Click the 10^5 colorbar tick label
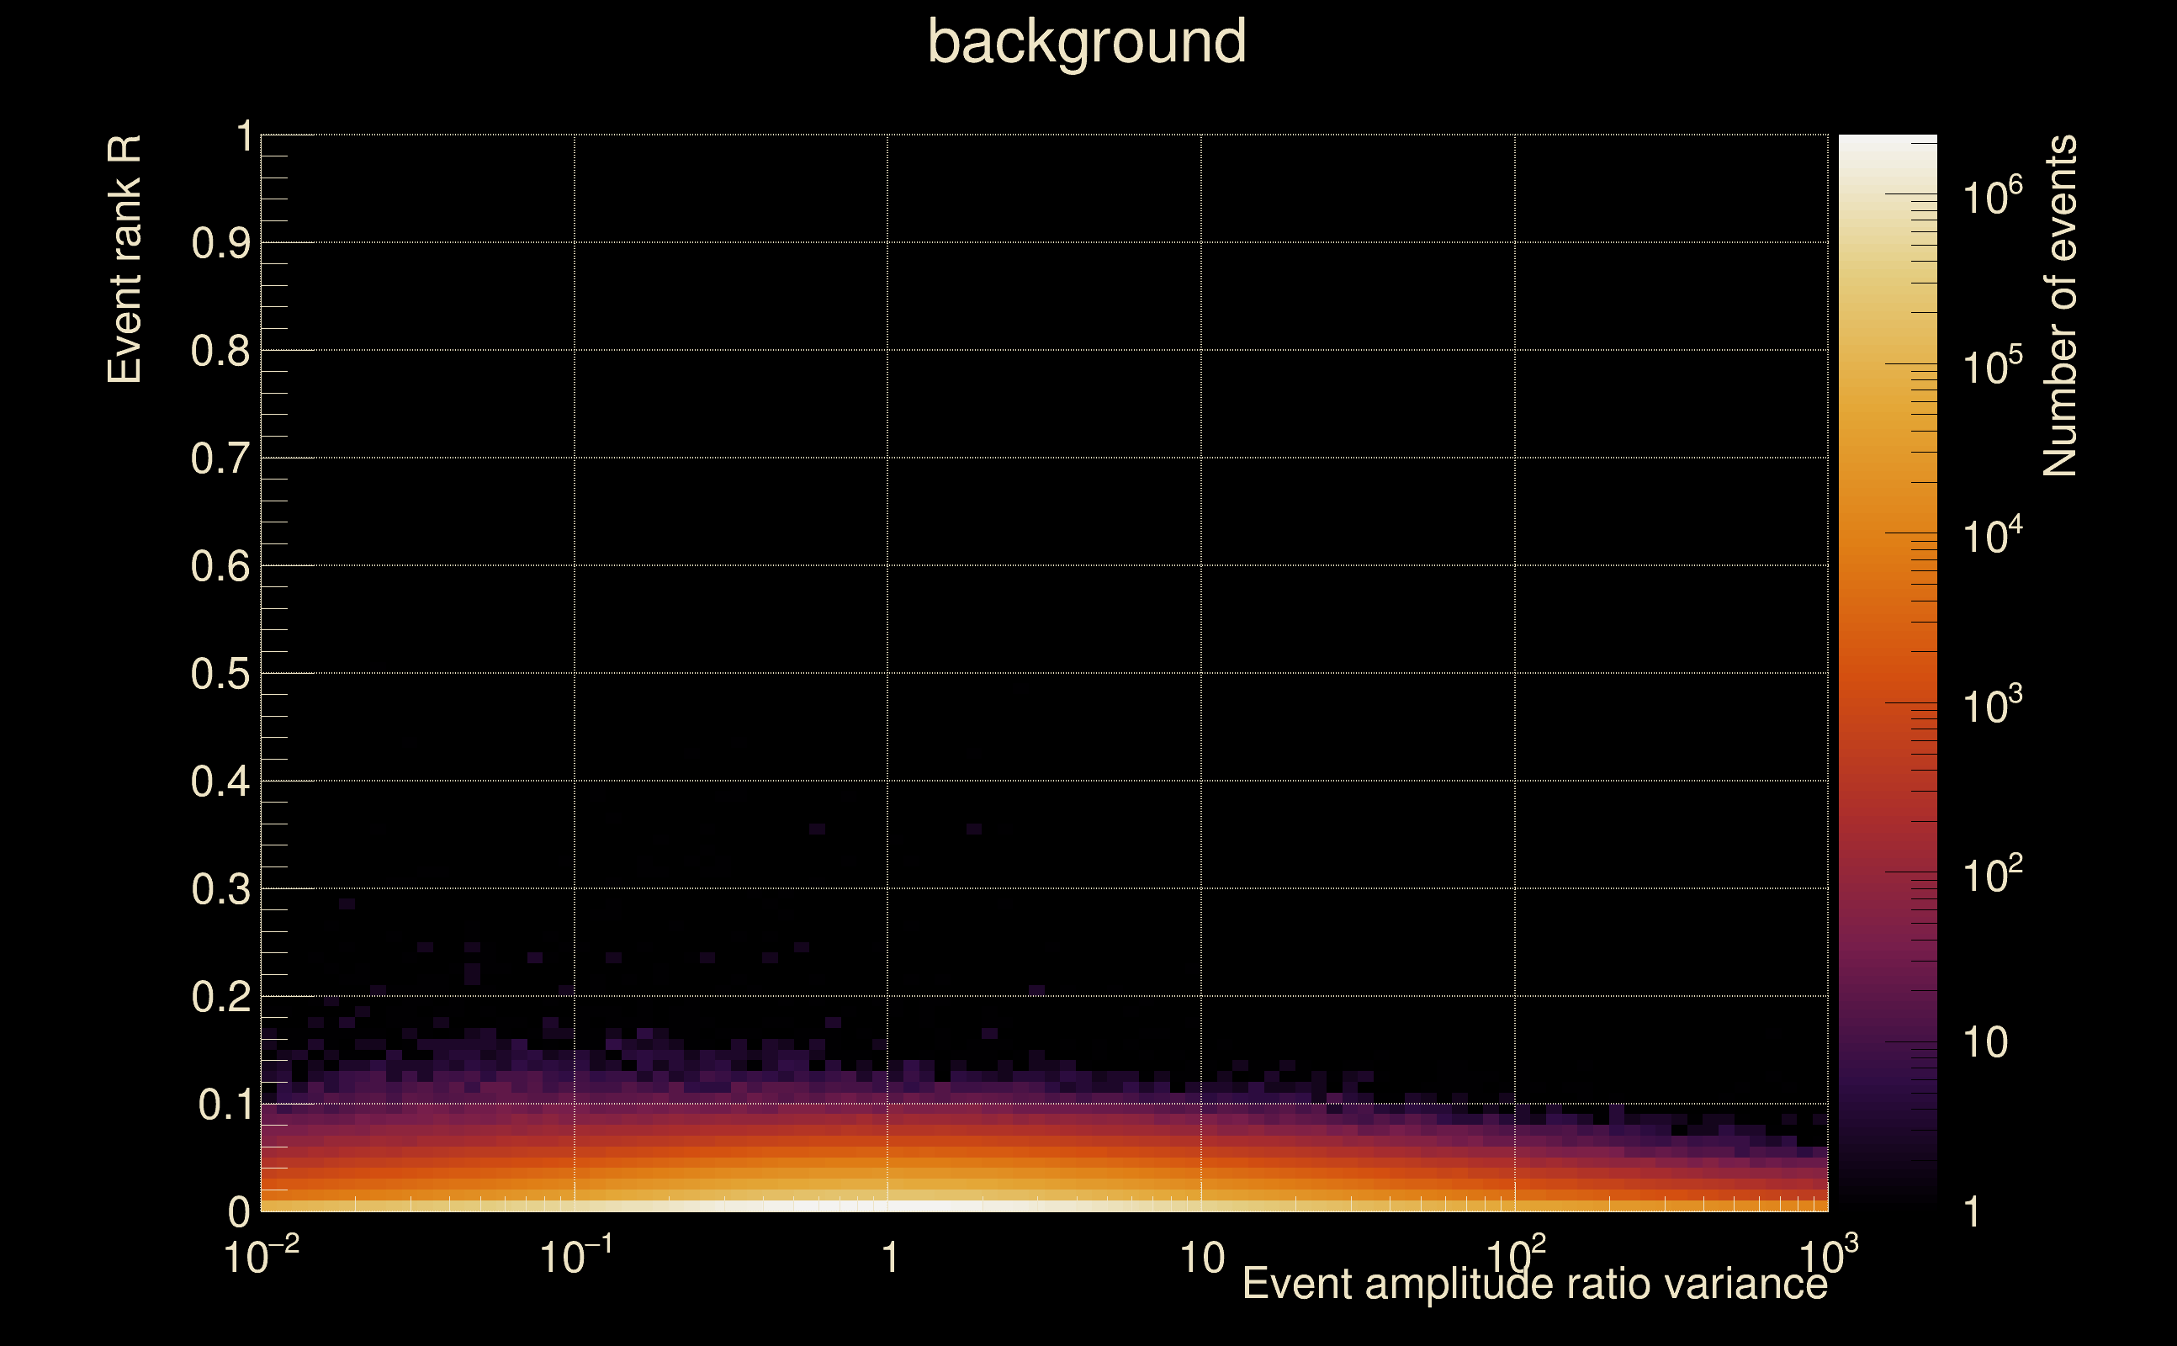The image size is (2177, 1346). pos(1992,366)
